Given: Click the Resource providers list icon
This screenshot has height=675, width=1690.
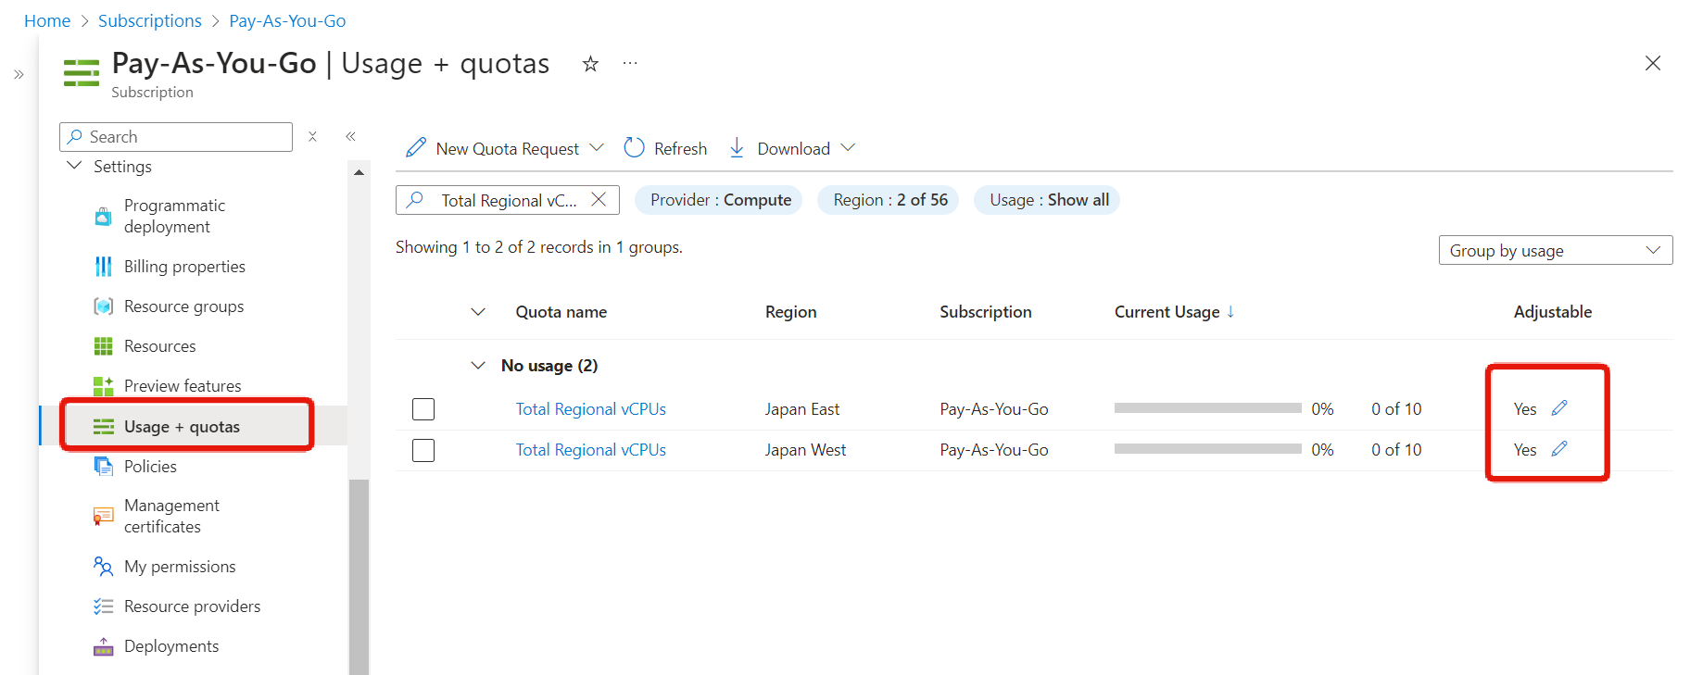Looking at the screenshot, I should [104, 606].
